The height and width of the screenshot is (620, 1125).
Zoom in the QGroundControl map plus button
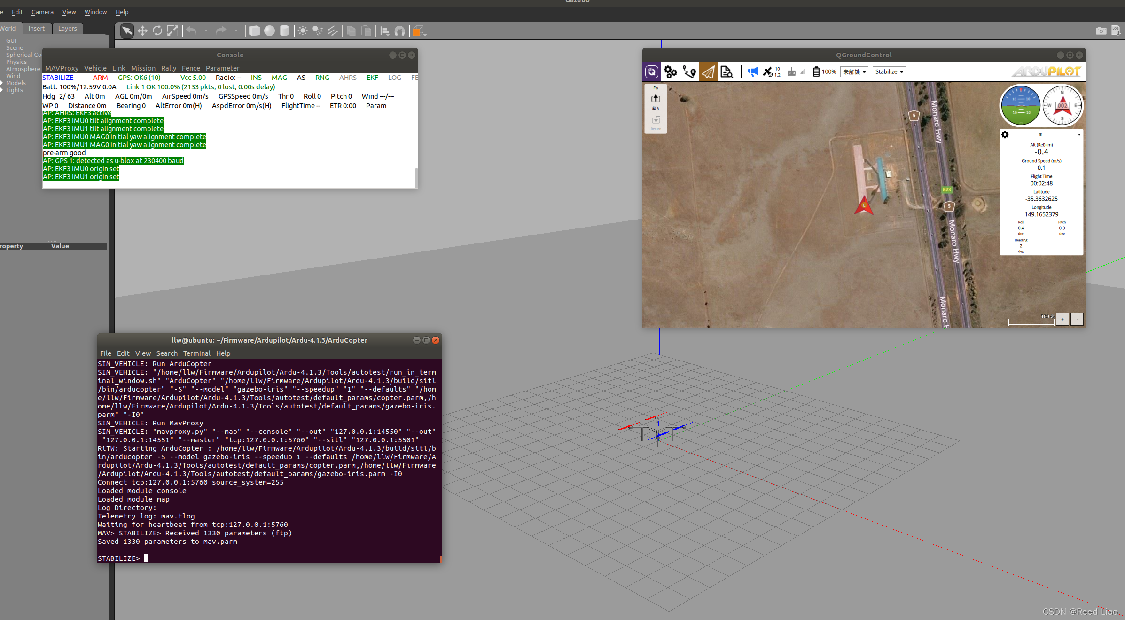coord(1062,319)
